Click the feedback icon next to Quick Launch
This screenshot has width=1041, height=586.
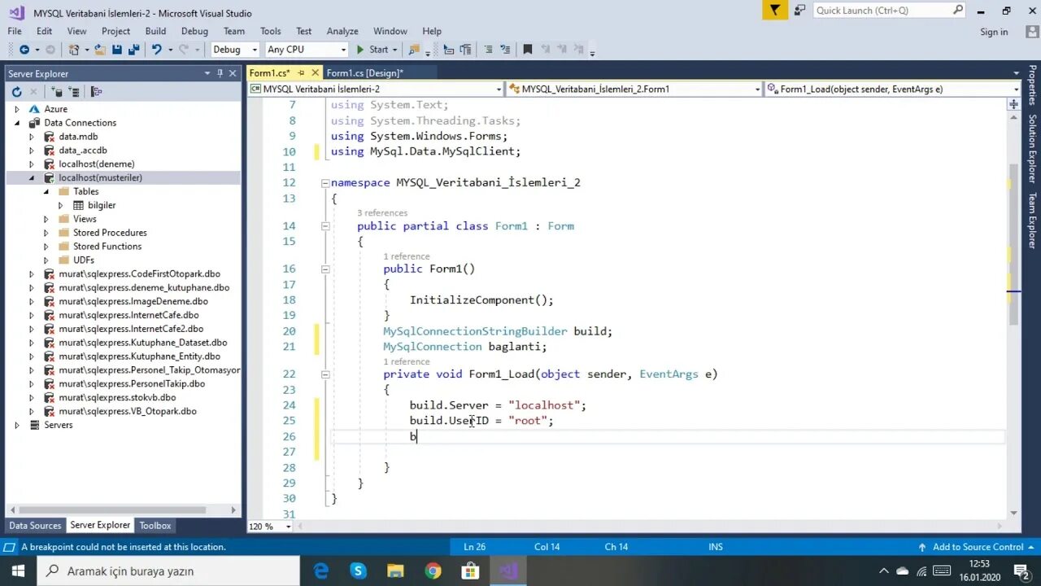[x=799, y=10]
